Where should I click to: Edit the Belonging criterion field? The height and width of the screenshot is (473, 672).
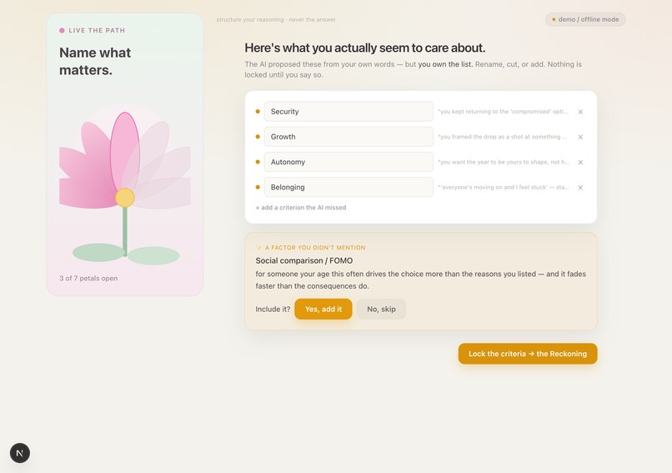click(349, 187)
